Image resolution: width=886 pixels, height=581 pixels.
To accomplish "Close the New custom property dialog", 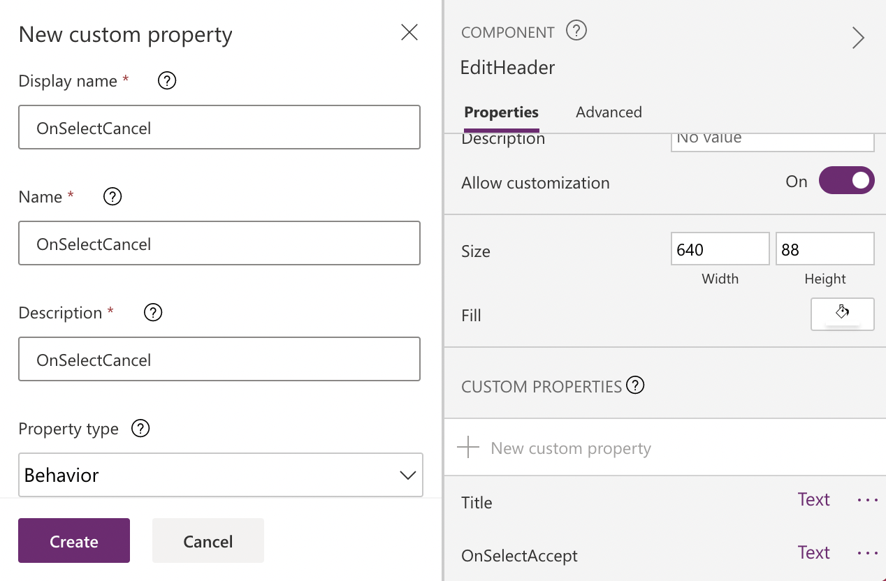I will click(x=409, y=32).
